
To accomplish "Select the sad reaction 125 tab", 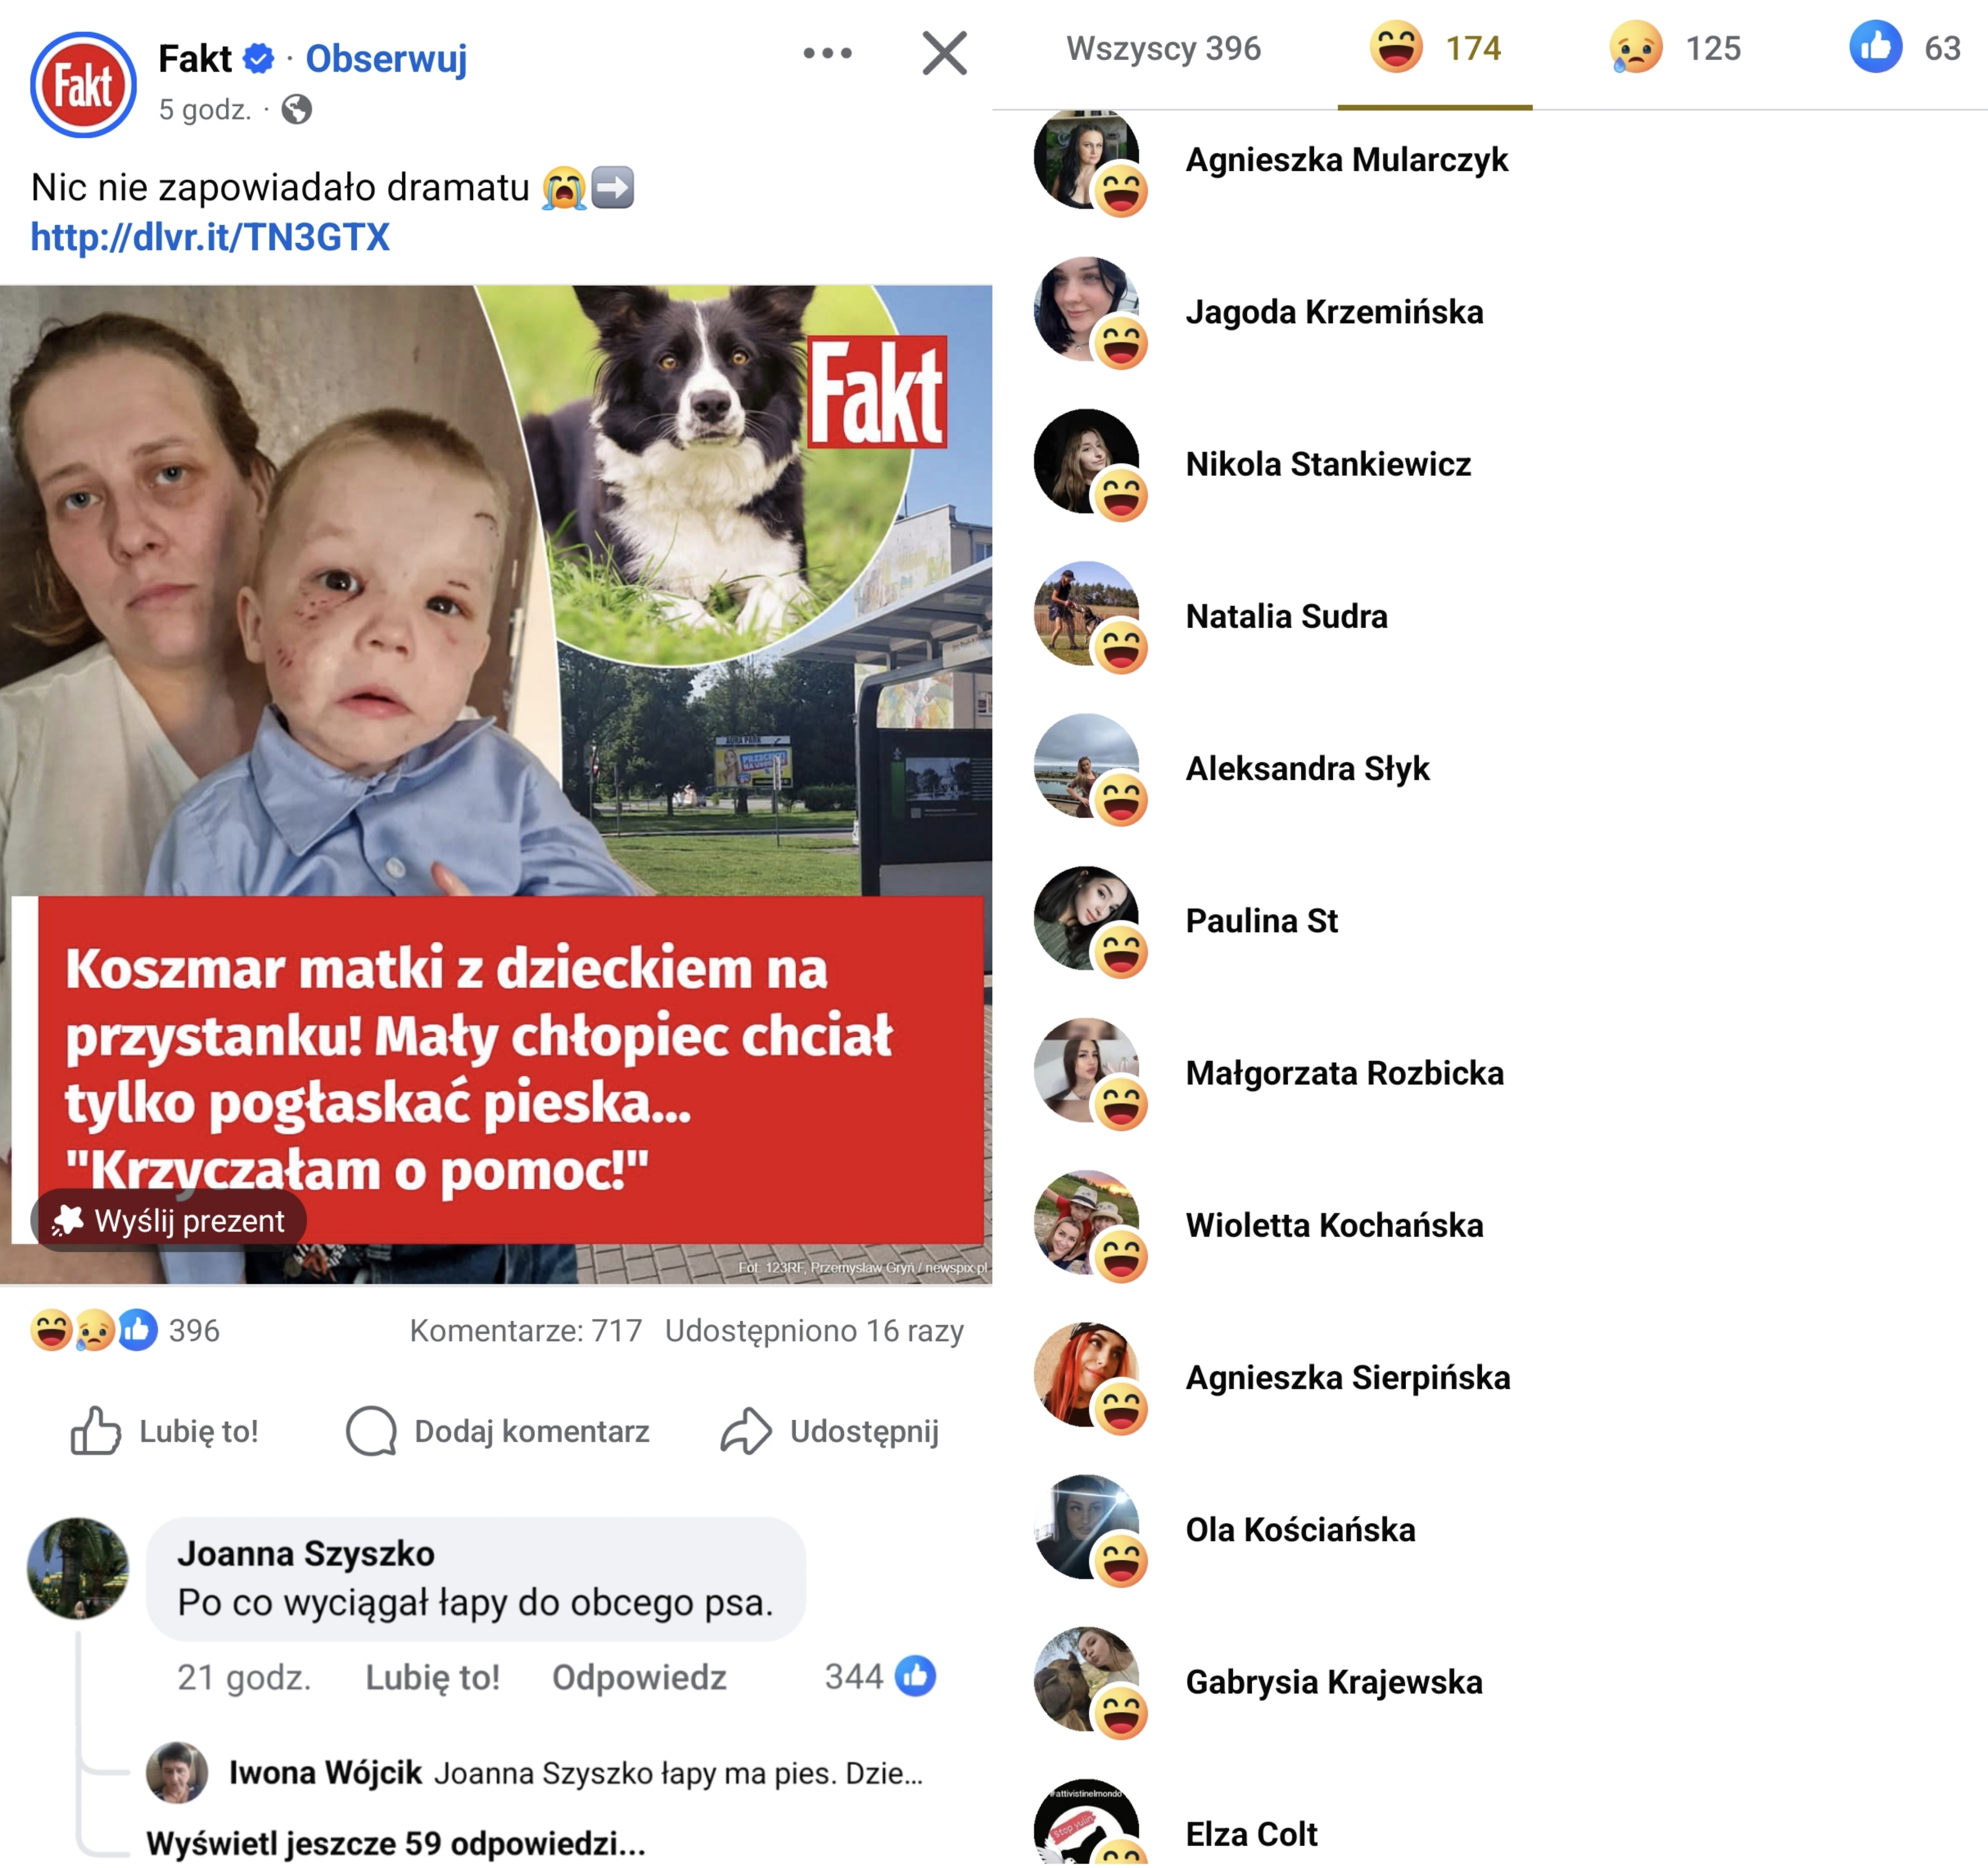I will [1674, 48].
